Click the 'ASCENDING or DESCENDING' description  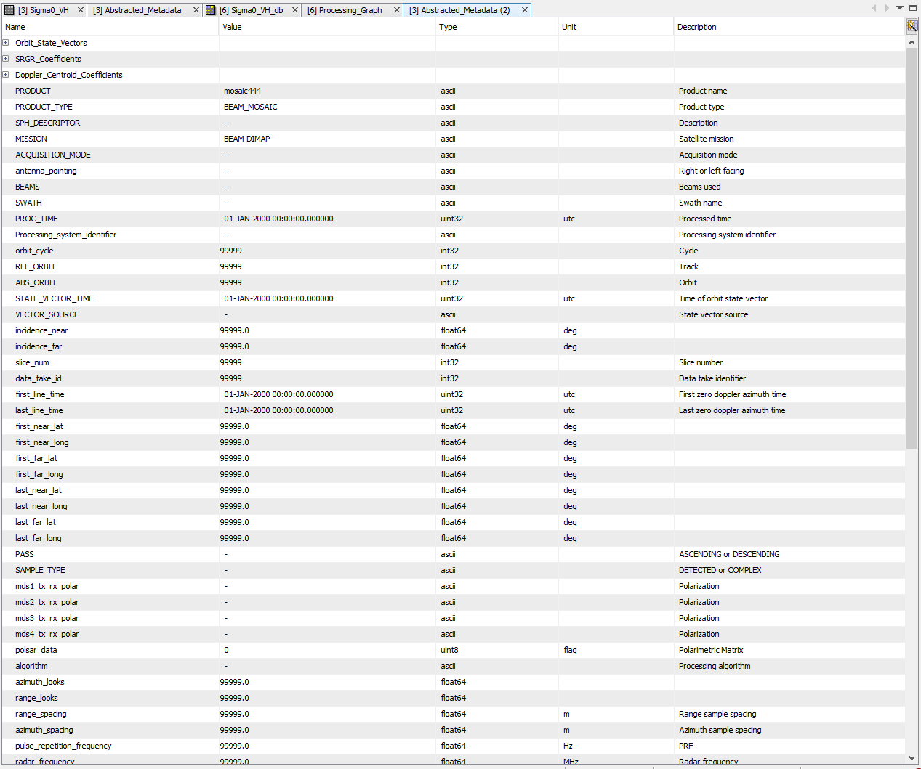729,554
